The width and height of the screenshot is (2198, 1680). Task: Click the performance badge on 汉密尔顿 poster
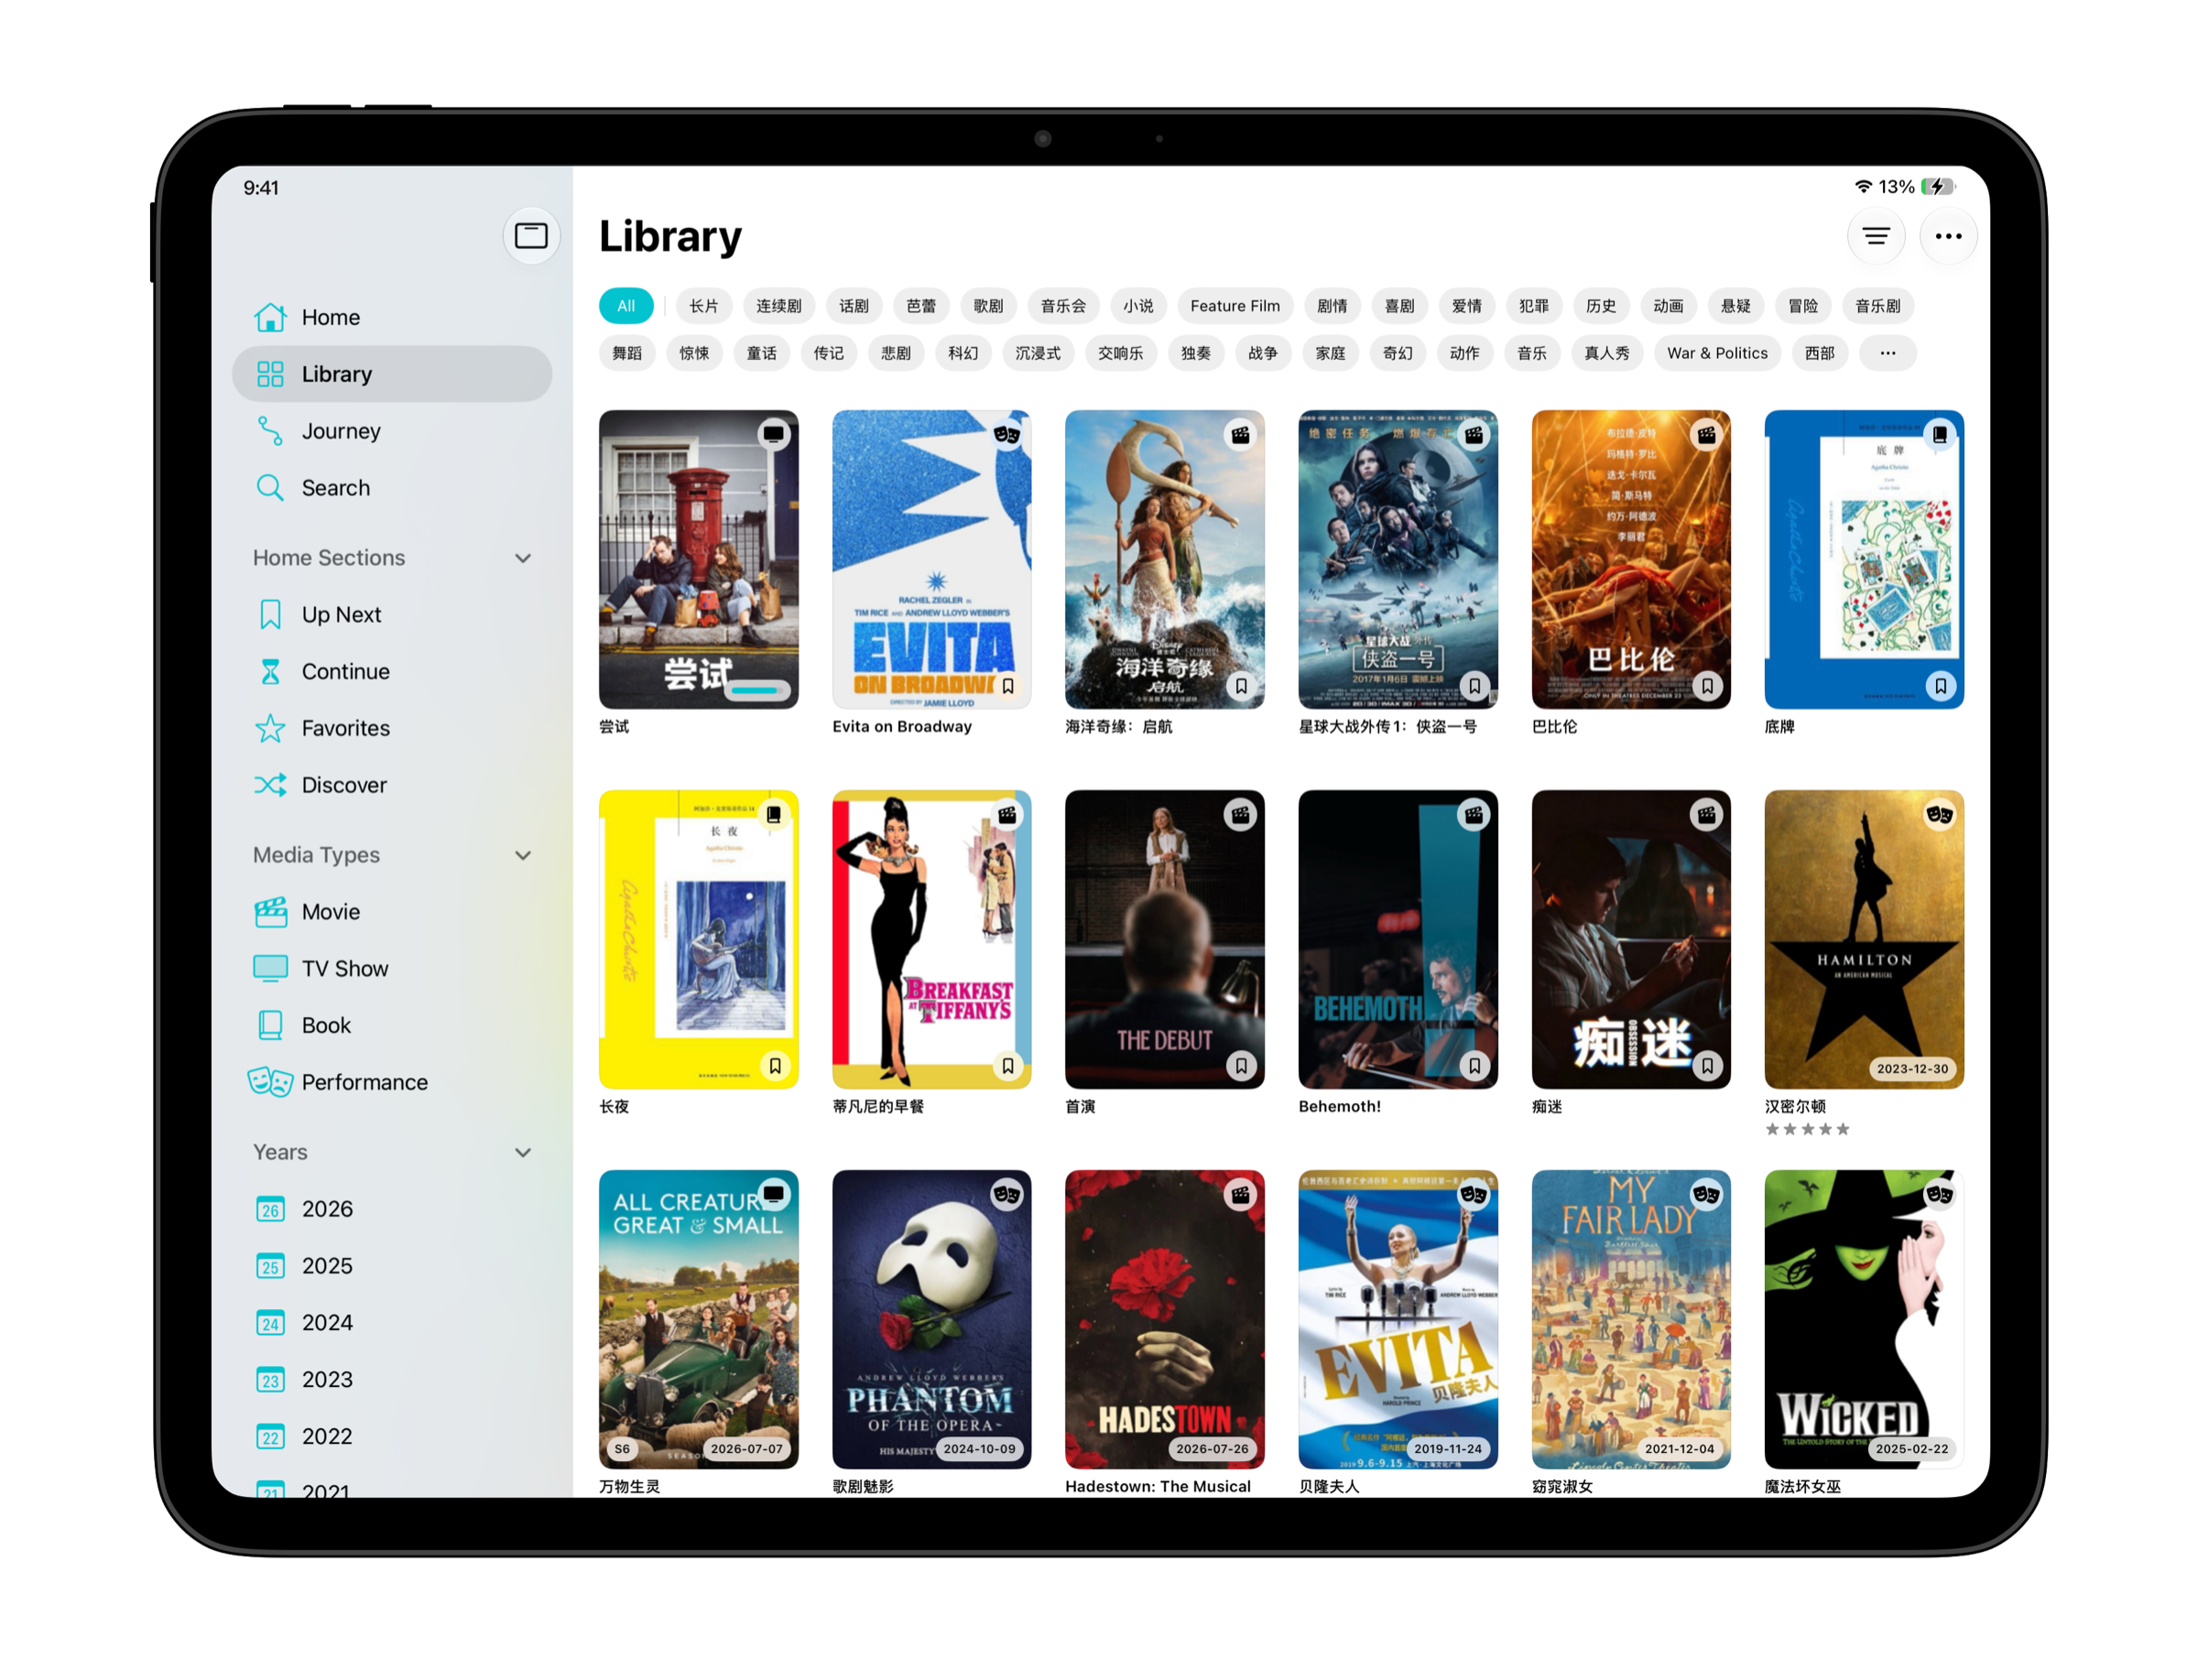(1939, 815)
